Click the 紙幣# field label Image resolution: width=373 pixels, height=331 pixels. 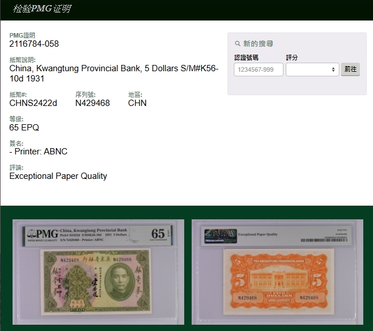[18, 95]
